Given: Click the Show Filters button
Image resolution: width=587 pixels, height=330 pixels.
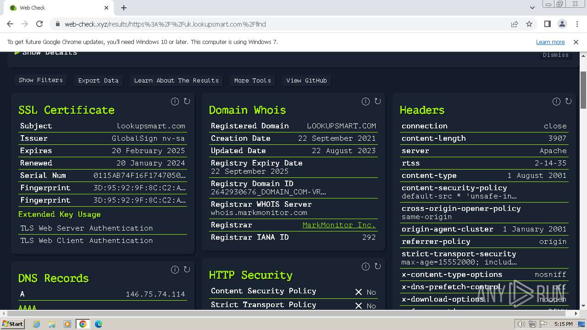Looking at the screenshot, I should tap(41, 80).
